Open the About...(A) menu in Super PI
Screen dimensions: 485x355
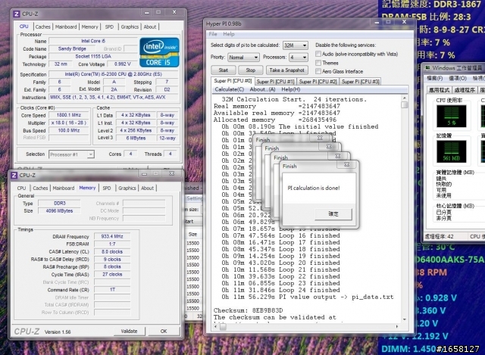[x=262, y=89]
